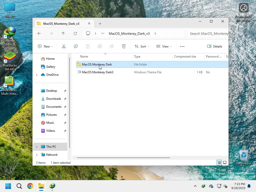Click the Password column header
This screenshot has height=192, width=256.
(x=214, y=56)
